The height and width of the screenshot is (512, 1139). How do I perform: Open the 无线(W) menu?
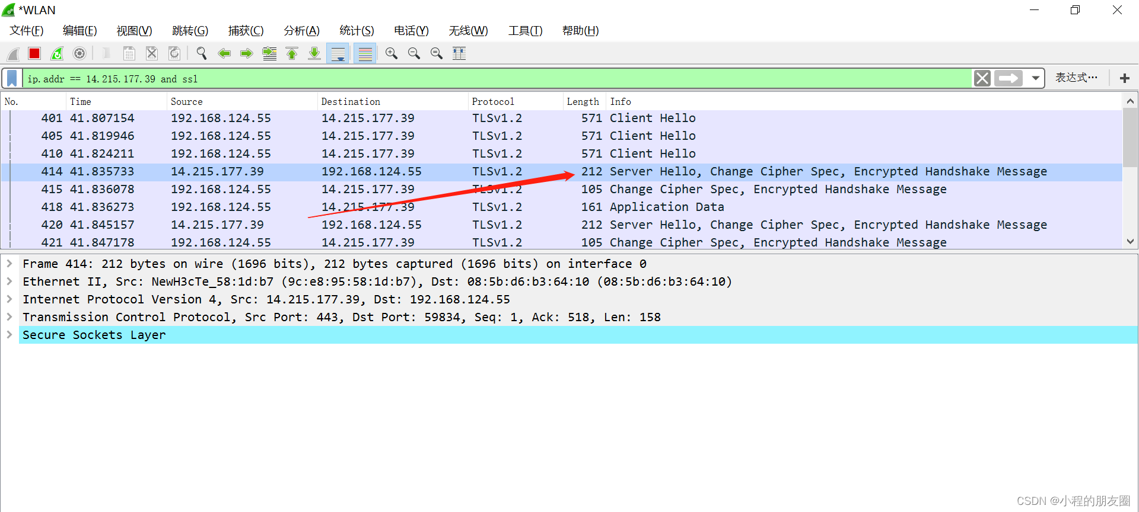[x=469, y=31]
